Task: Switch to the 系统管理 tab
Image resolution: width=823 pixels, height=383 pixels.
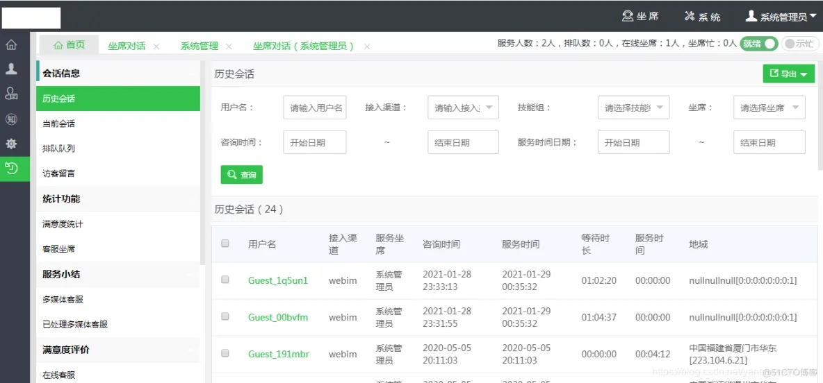Action: (199, 46)
